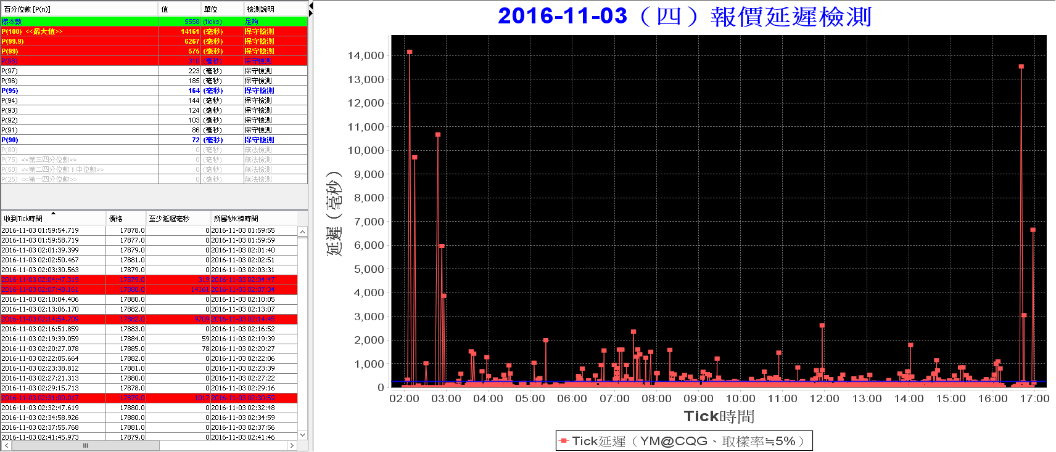Click the 檢測說明 column header
Image resolution: width=1056 pixels, height=452 pixels.
276,9
